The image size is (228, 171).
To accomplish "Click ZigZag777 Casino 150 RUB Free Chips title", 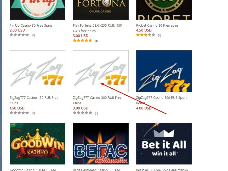I will coord(34,100).
